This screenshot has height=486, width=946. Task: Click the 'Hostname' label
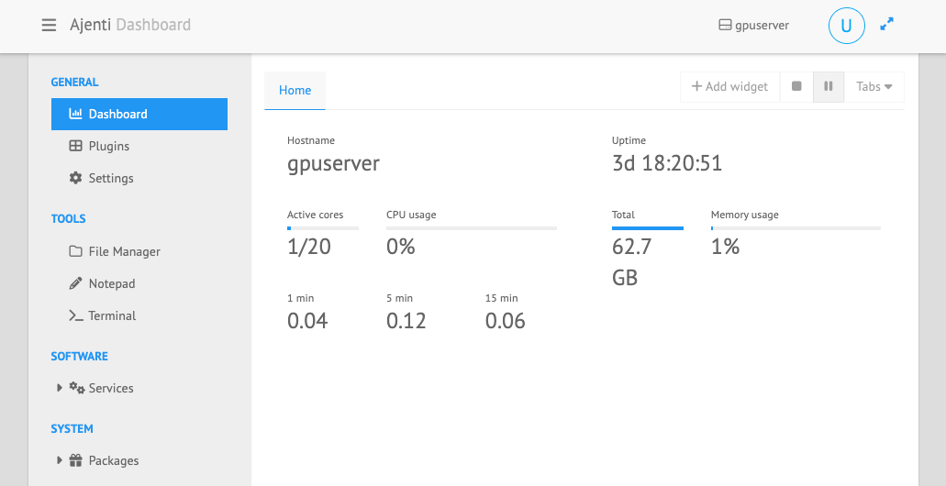click(x=311, y=140)
